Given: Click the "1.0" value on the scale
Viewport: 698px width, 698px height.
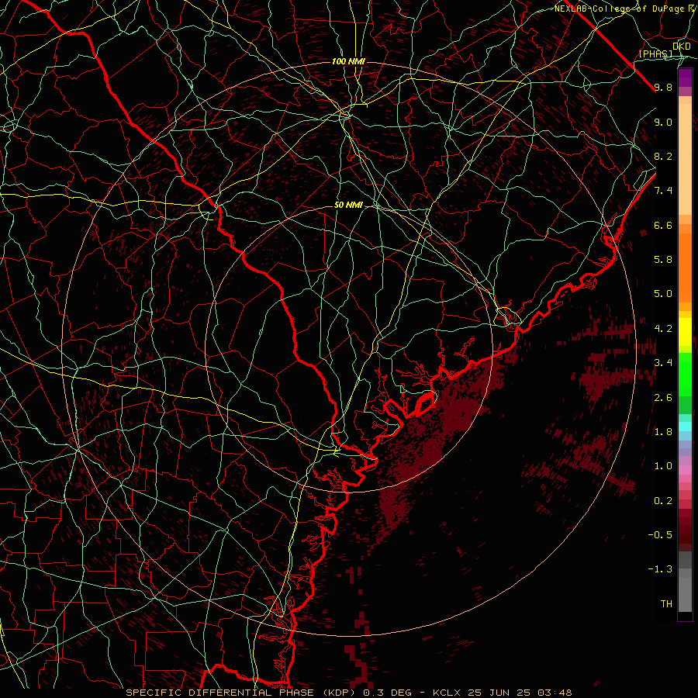Looking at the screenshot, I should point(663,467).
